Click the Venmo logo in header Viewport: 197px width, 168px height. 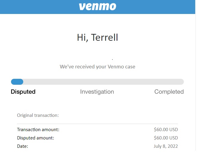tap(97, 7)
